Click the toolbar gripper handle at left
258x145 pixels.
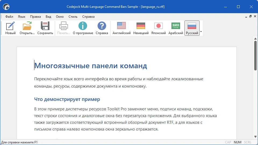coord(2,28)
